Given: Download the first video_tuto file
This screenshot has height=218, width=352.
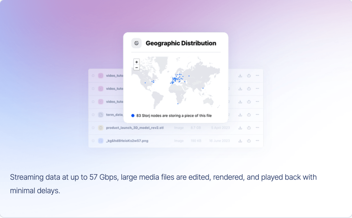Looking at the screenshot, I should [240, 75].
